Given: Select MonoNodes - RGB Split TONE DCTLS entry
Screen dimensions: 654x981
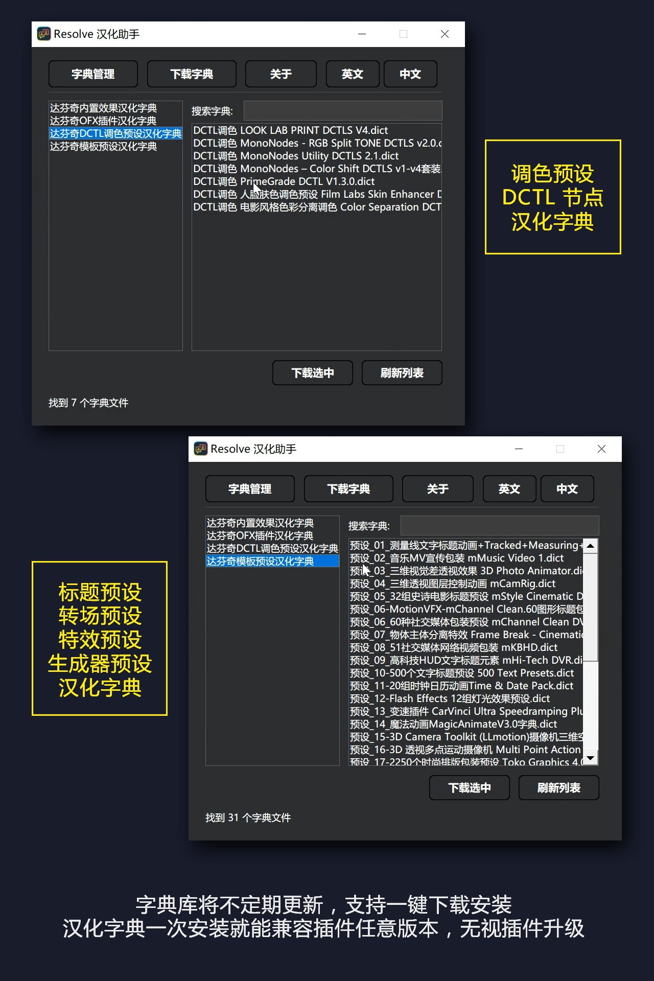Looking at the screenshot, I should coord(317,143).
